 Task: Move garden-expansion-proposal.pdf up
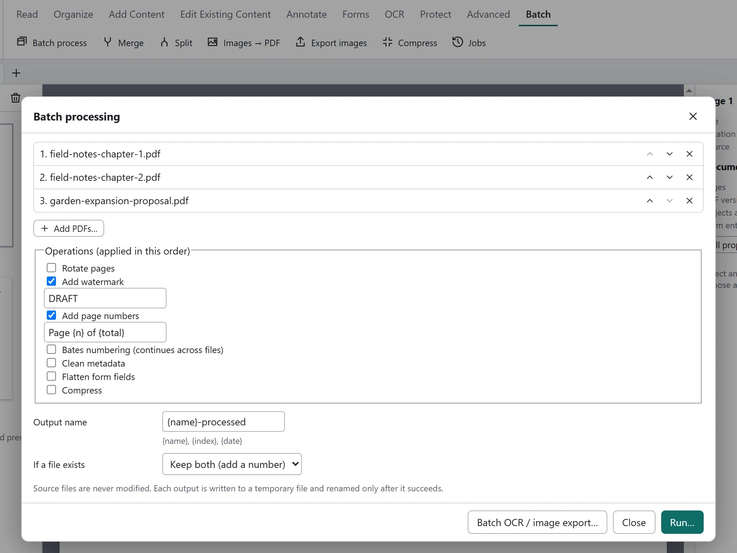pos(649,201)
